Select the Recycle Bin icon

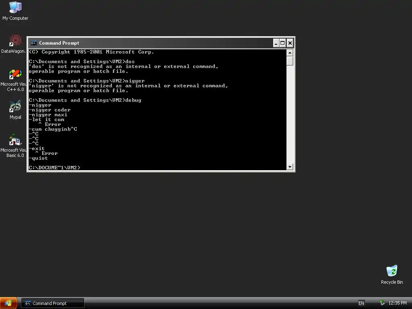click(x=392, y=274)
